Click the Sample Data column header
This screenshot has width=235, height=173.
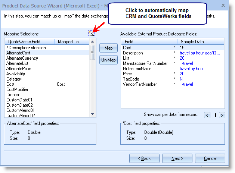(192, 42)
